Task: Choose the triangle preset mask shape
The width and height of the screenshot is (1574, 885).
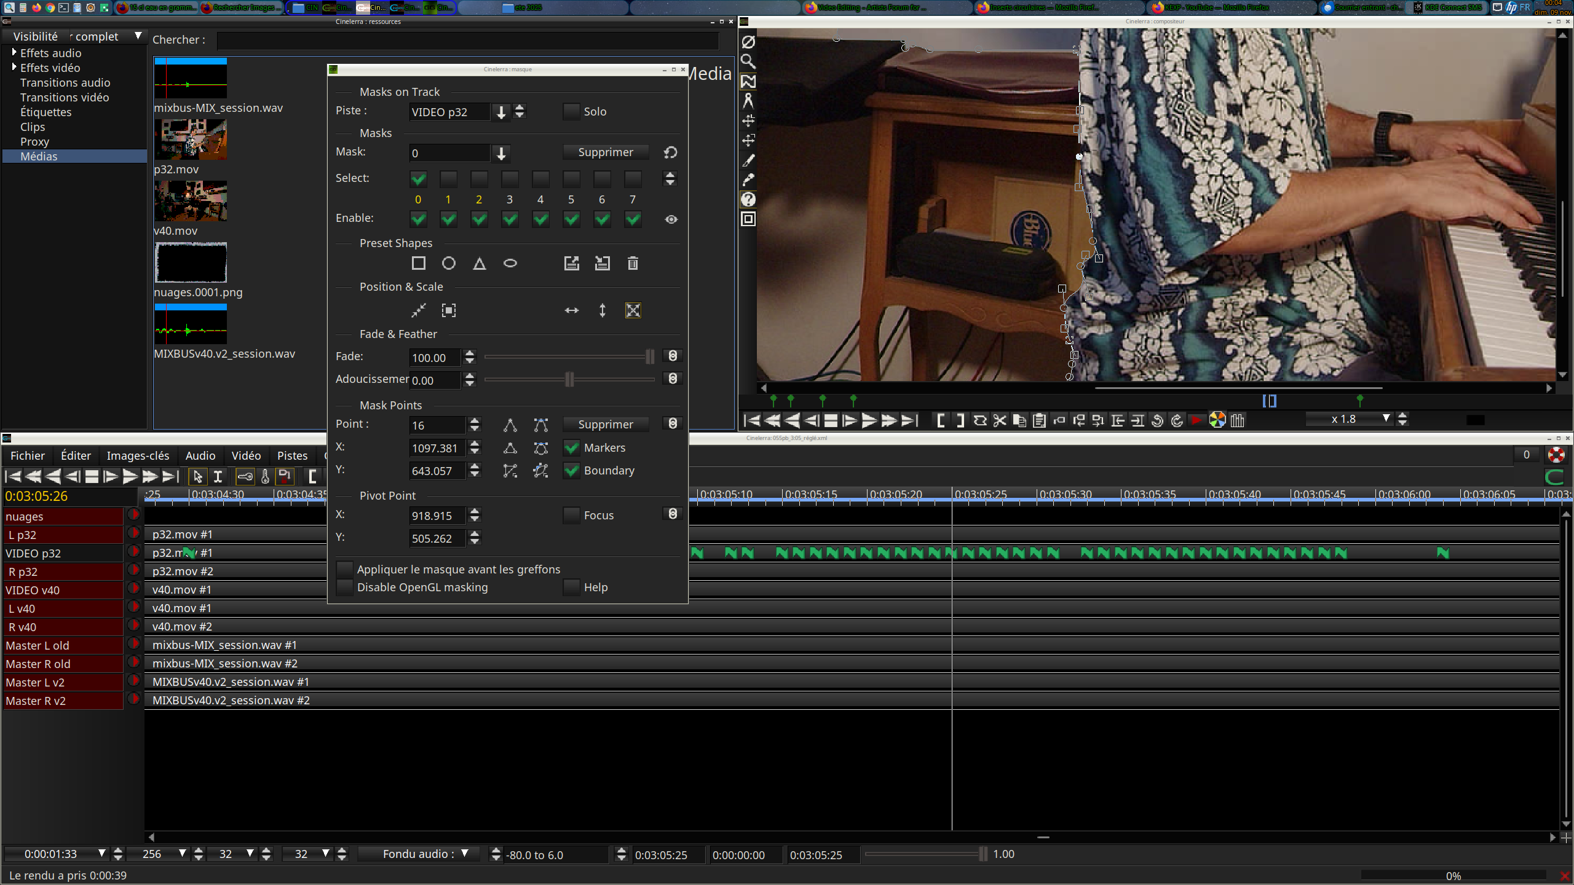Action: (x=480, y=264)
